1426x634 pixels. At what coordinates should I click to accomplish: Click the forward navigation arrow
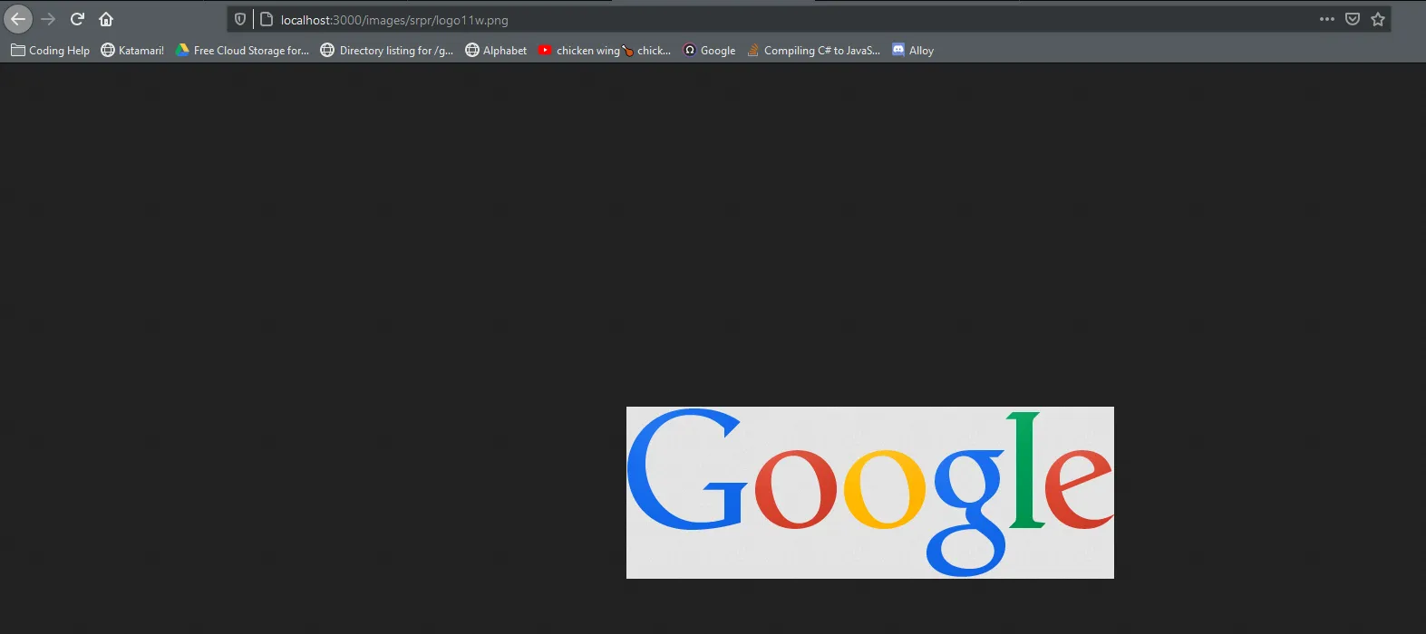click(x=49, y=19)
